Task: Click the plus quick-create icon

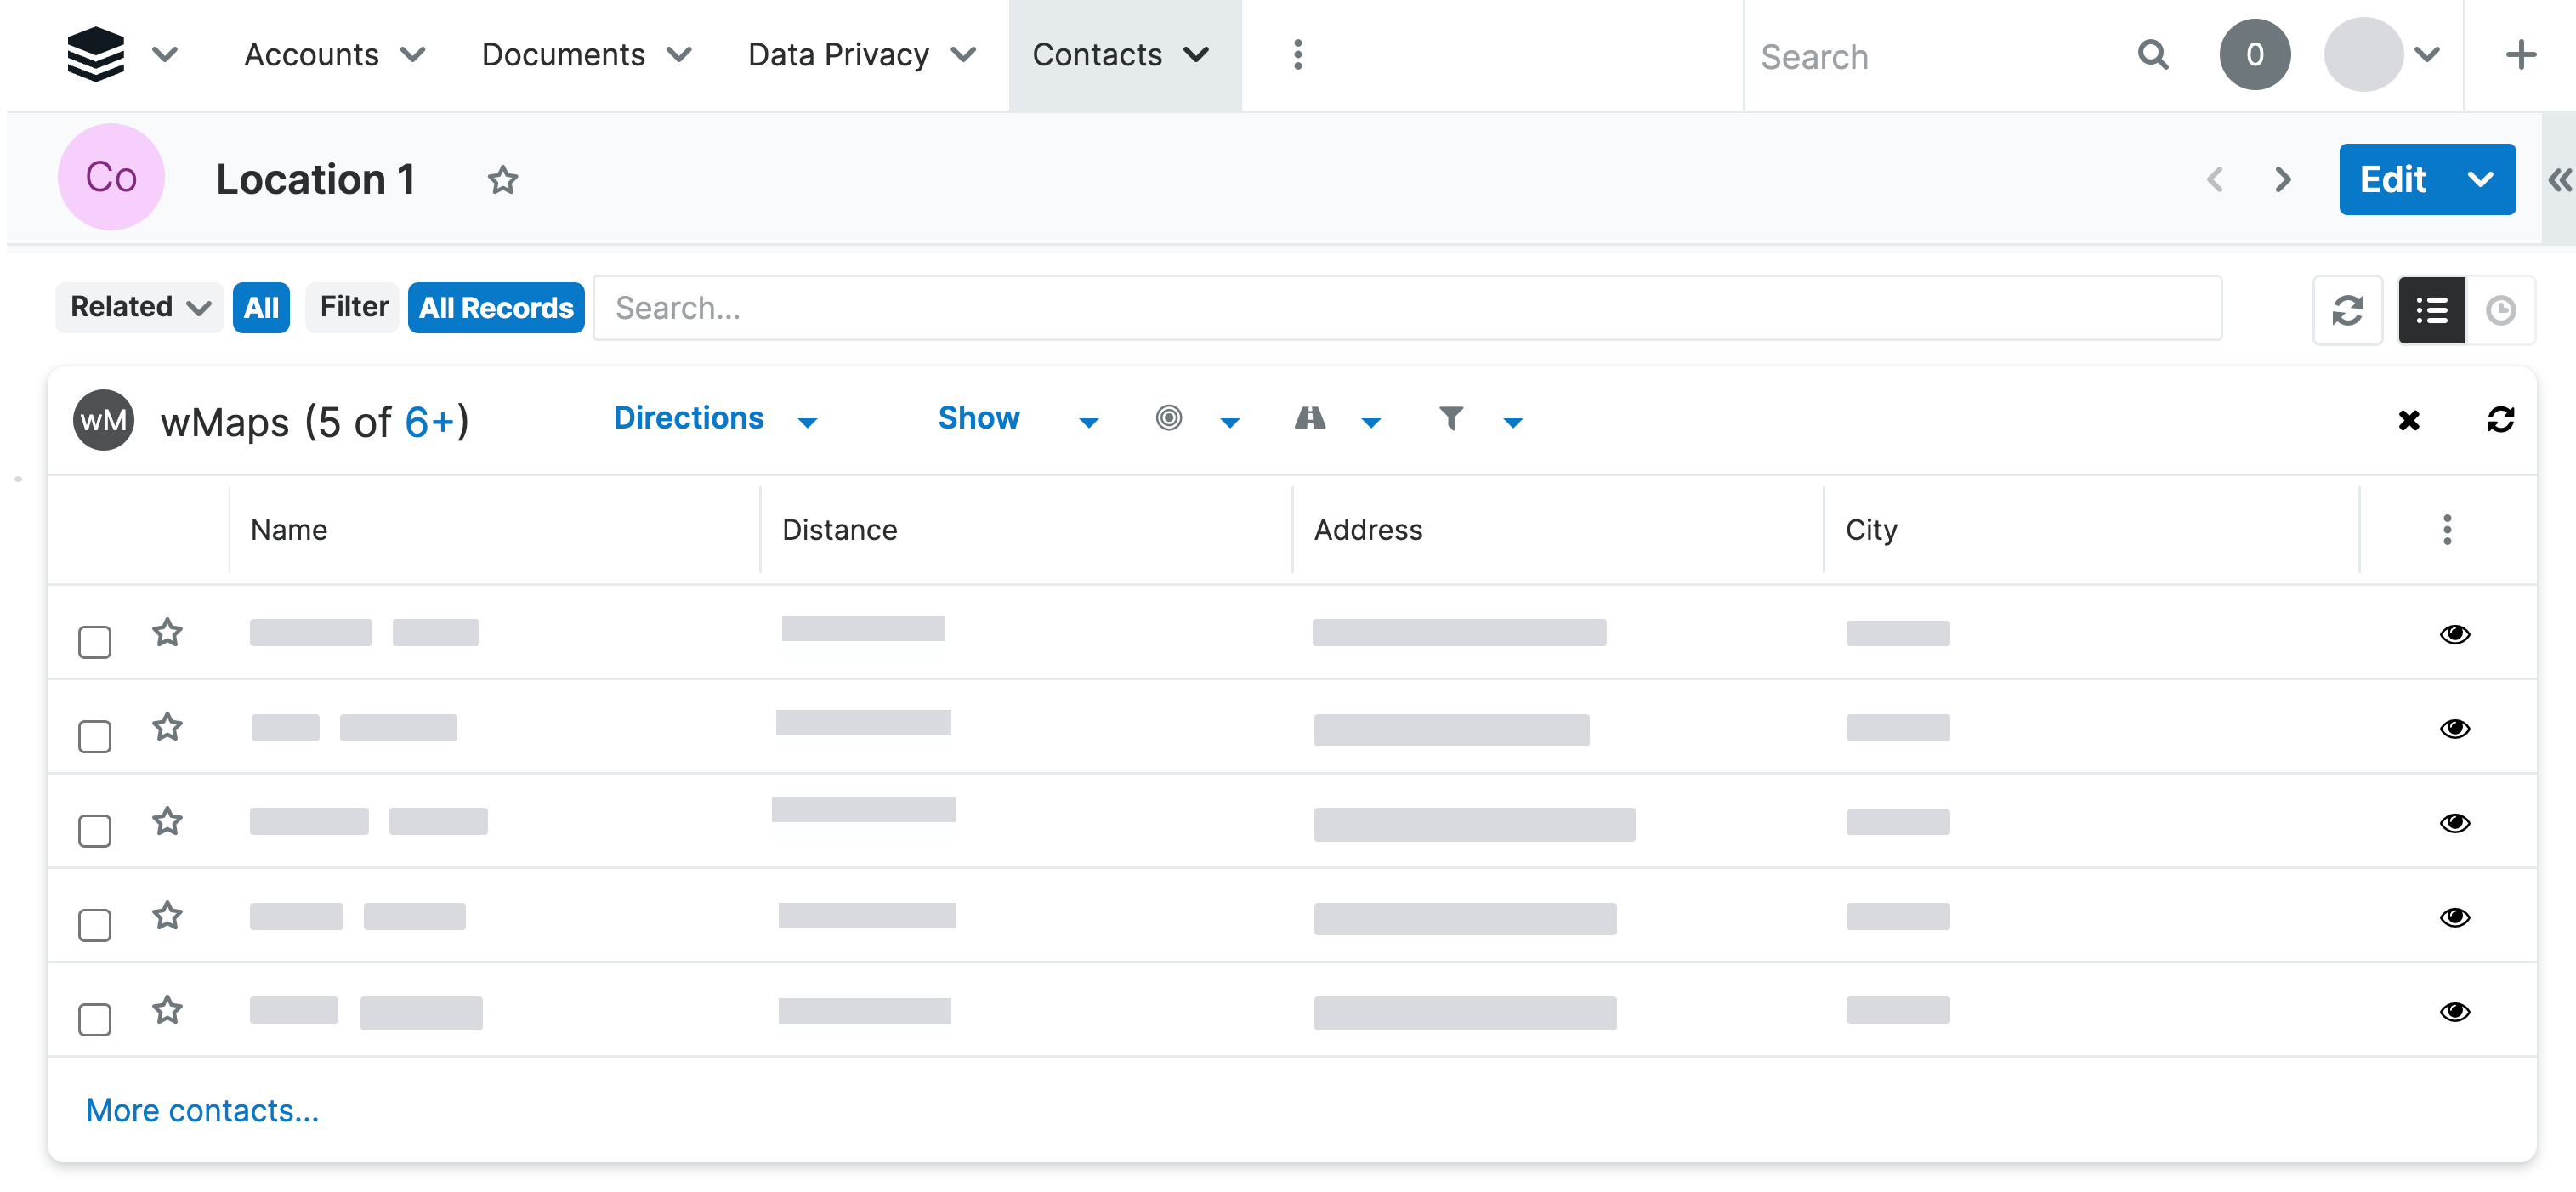Action: tap(2520, 54)
